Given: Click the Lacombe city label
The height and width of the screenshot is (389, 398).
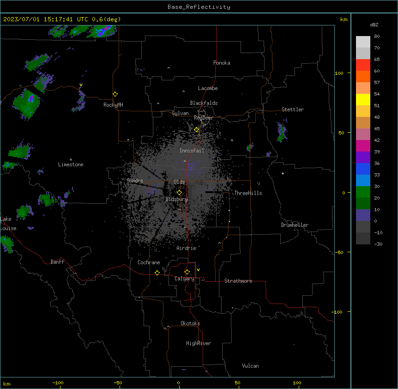Looking at the screenshot, I should (x=208, y=88).
